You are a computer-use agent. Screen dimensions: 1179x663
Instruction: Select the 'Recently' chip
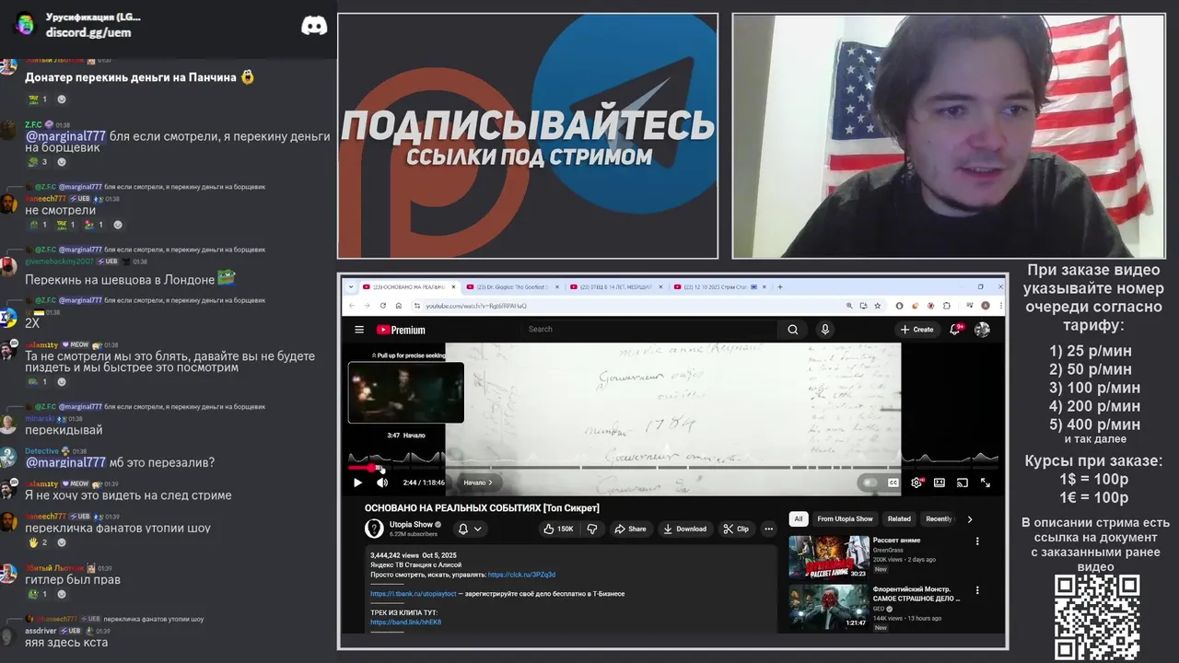click(x=939, y=518)
